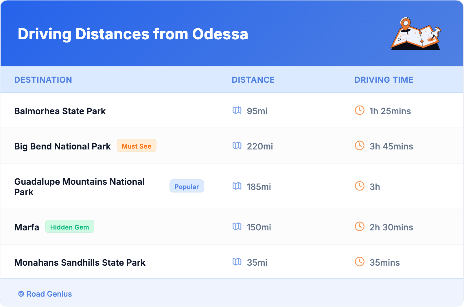Open the Balmorhea State Park row
464x307 pixels.
tap(60, 111)
